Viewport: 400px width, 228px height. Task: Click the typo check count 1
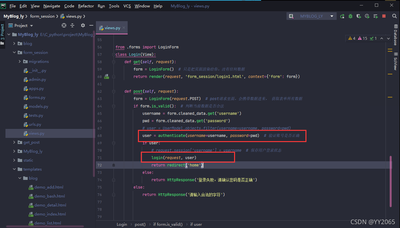pos(373,38)
